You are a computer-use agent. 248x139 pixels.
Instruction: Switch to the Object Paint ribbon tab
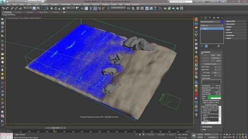tap(43, 12)
